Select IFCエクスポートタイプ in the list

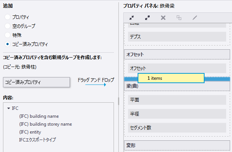pos(37,140)
